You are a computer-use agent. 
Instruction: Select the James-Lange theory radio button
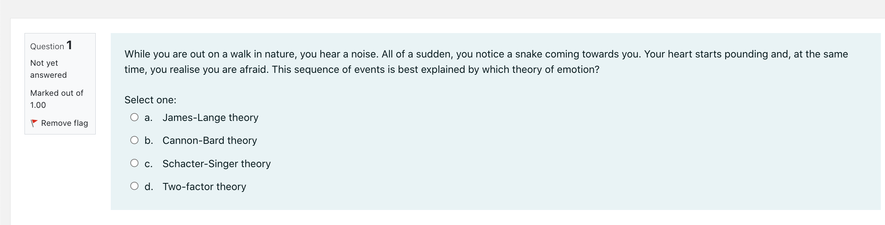(135, 117)
